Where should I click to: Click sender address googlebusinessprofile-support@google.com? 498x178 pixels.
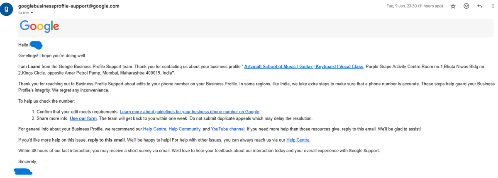[x=69, y=6]
